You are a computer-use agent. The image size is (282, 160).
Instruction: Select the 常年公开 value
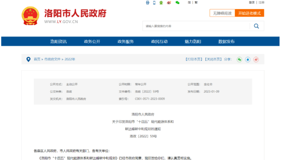tap(141, 84)
